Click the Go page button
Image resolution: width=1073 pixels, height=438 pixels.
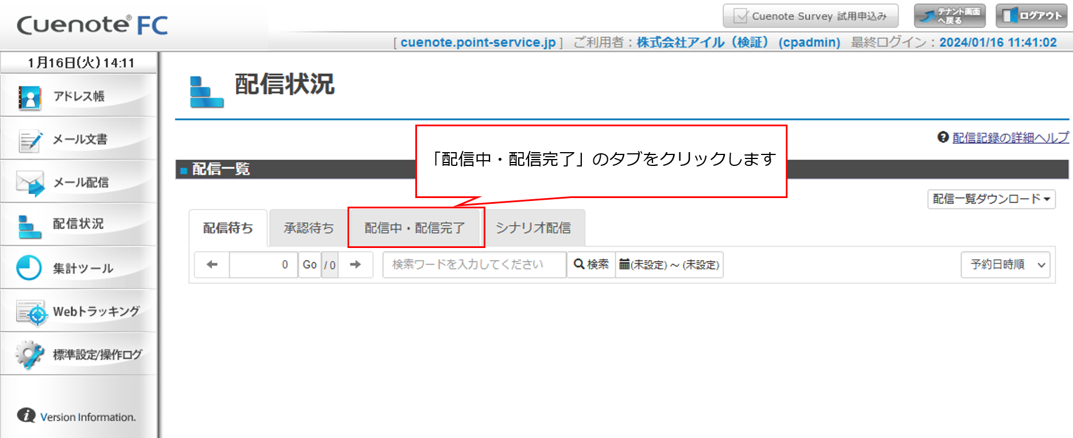310,265
